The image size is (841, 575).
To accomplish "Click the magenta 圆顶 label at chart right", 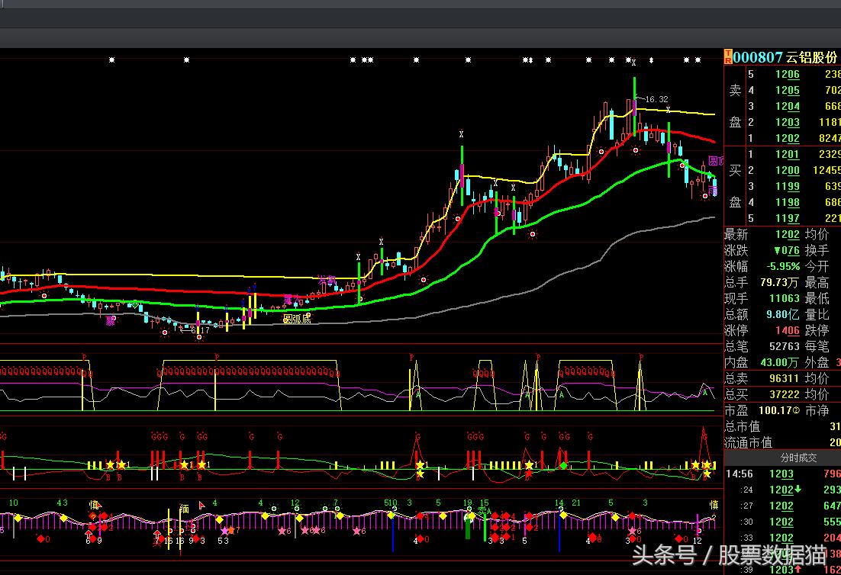I will point(716,161).
